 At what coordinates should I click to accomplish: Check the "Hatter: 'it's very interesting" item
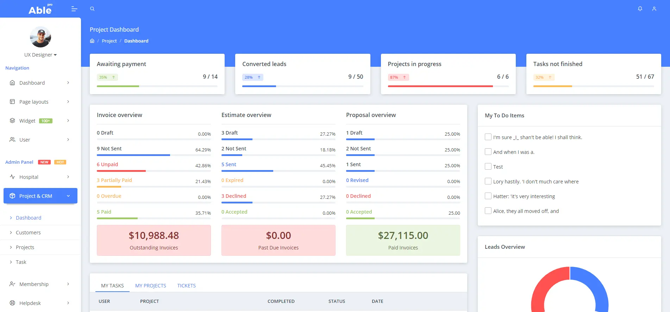point(488,196)
